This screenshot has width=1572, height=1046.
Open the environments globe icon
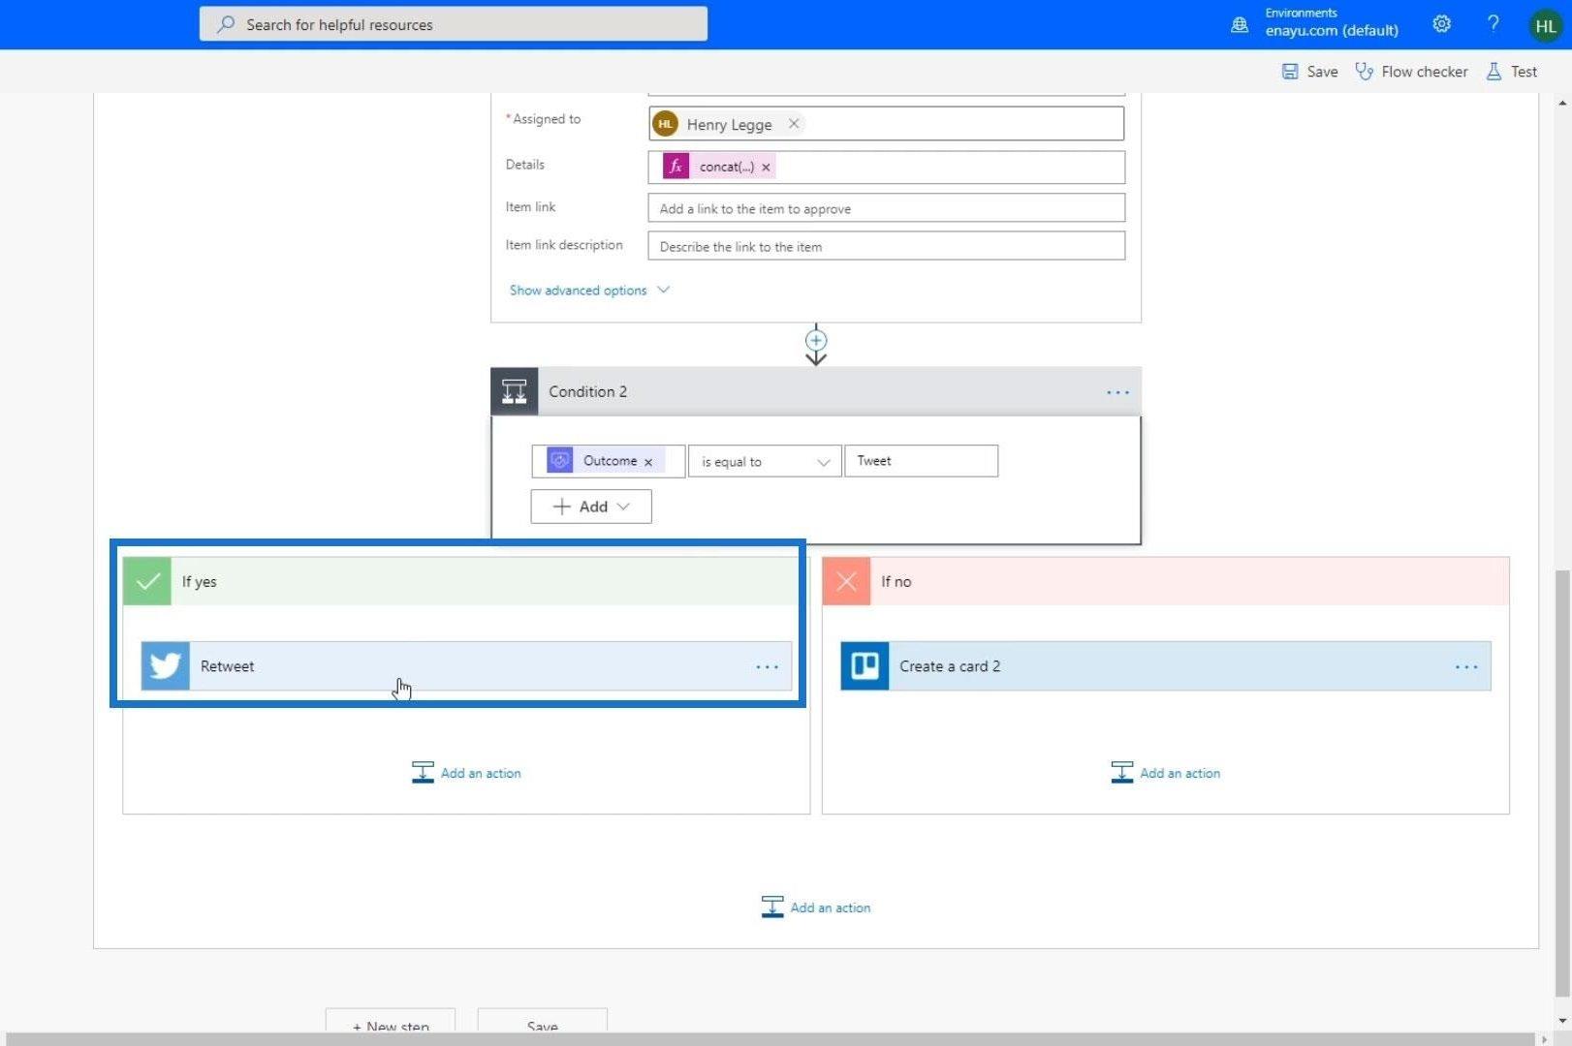click(x=1240, y=25)
